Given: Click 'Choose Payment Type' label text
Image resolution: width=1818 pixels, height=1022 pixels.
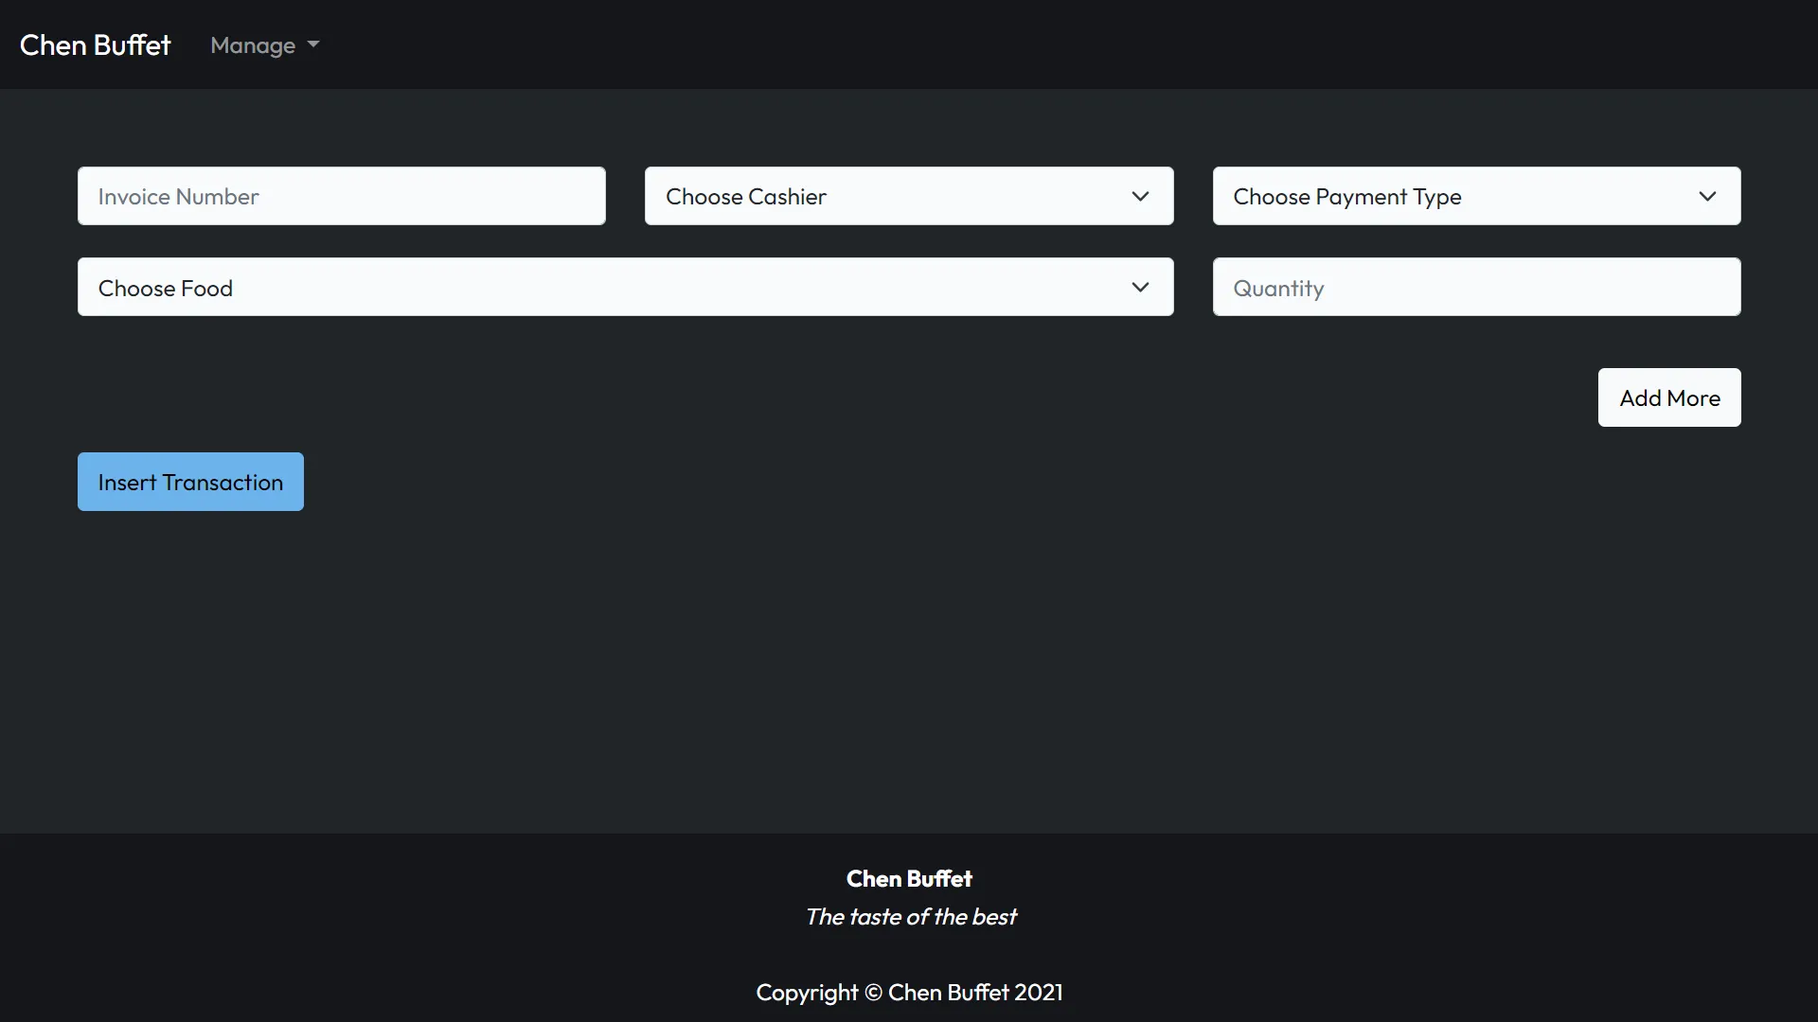Looking at the screenshot, I should tap(1346, 196).
